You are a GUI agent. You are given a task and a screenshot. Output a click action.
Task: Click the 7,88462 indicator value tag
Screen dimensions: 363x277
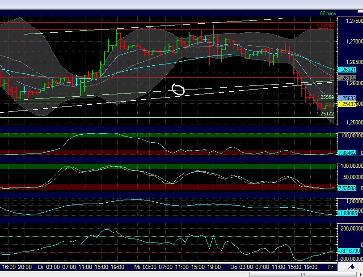pos(347,153)
